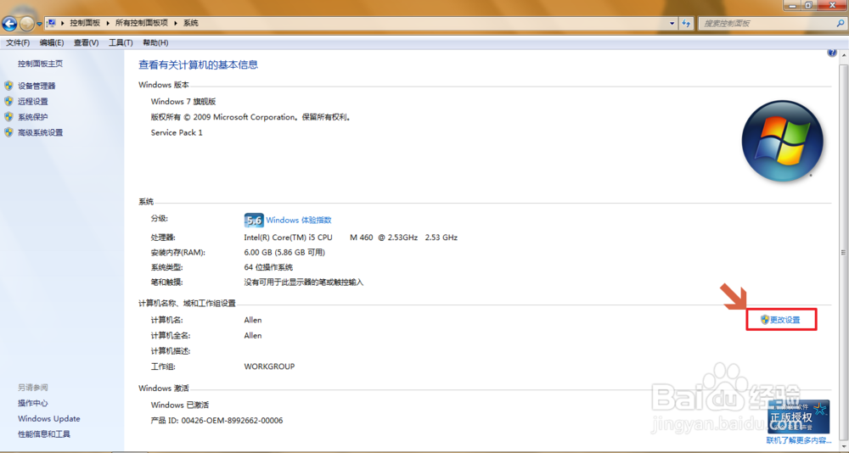The width and height of the screenshot is (849, 453).
Task: Click the shield icon beside 远程设置
Action: coord(8,101)
